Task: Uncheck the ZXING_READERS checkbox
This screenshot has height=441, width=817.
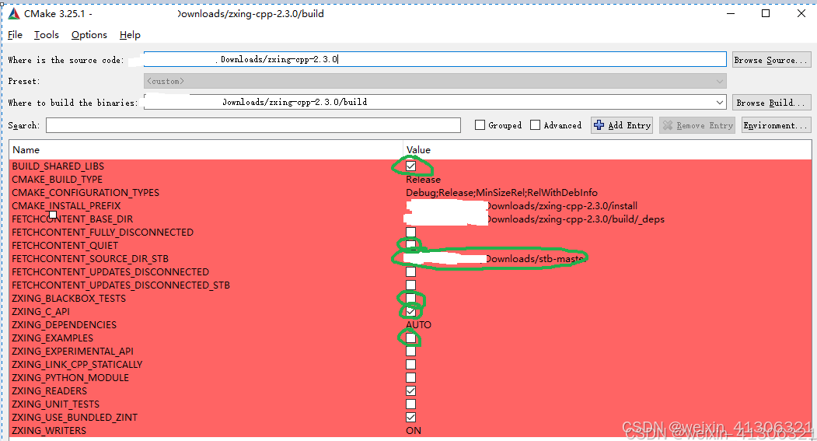Action: pos(410,391)
